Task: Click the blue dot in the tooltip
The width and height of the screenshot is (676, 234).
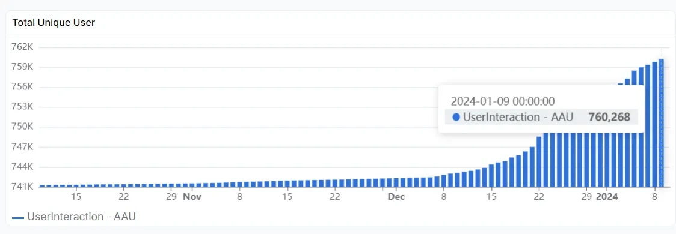Action: click(456, 117)
